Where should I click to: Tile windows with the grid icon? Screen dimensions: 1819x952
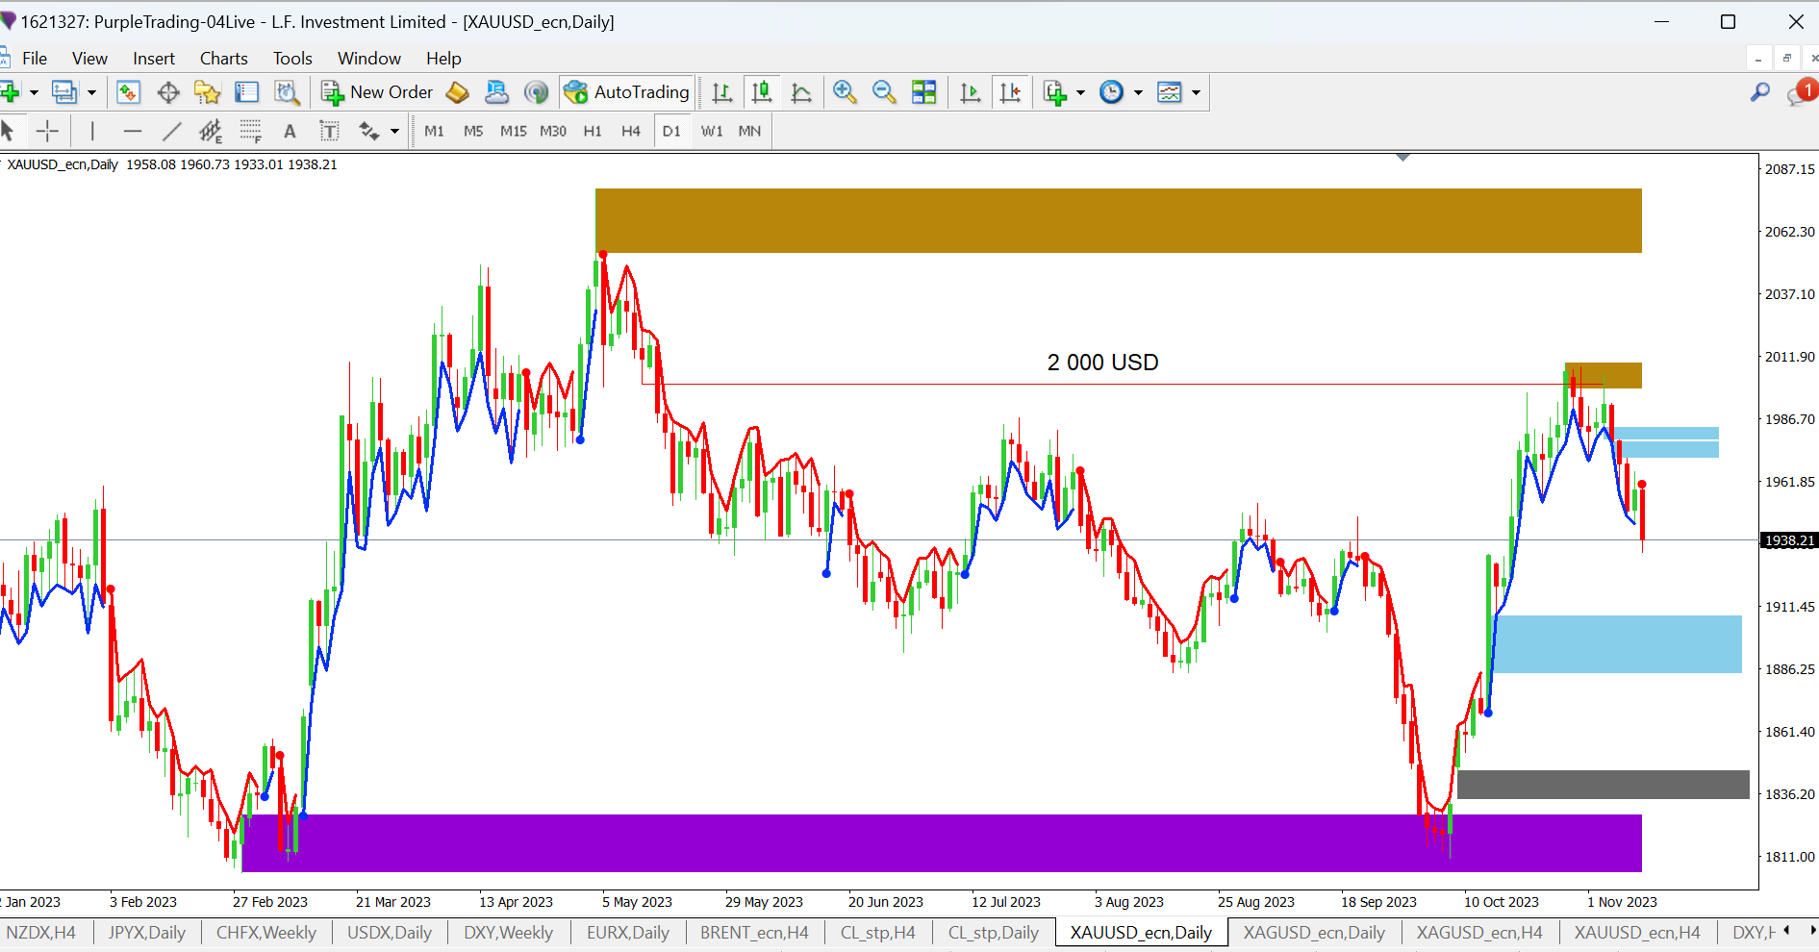(924, 92)
